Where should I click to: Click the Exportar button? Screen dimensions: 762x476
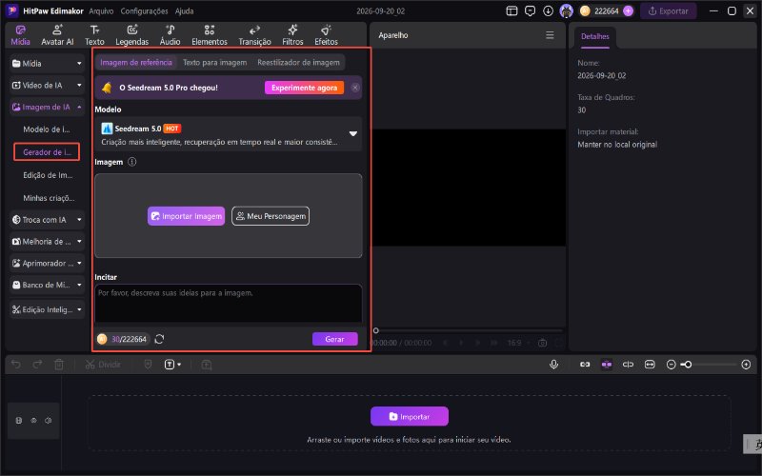(669, 10)
